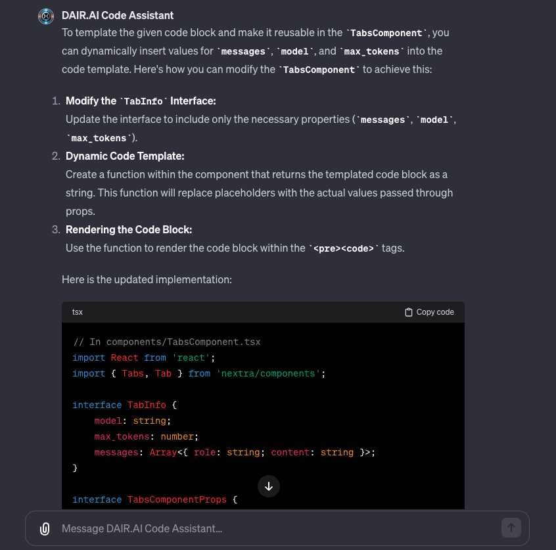Click the 'Here is the updated implementation:' text

pyautogui.click(x=147, y=280)
